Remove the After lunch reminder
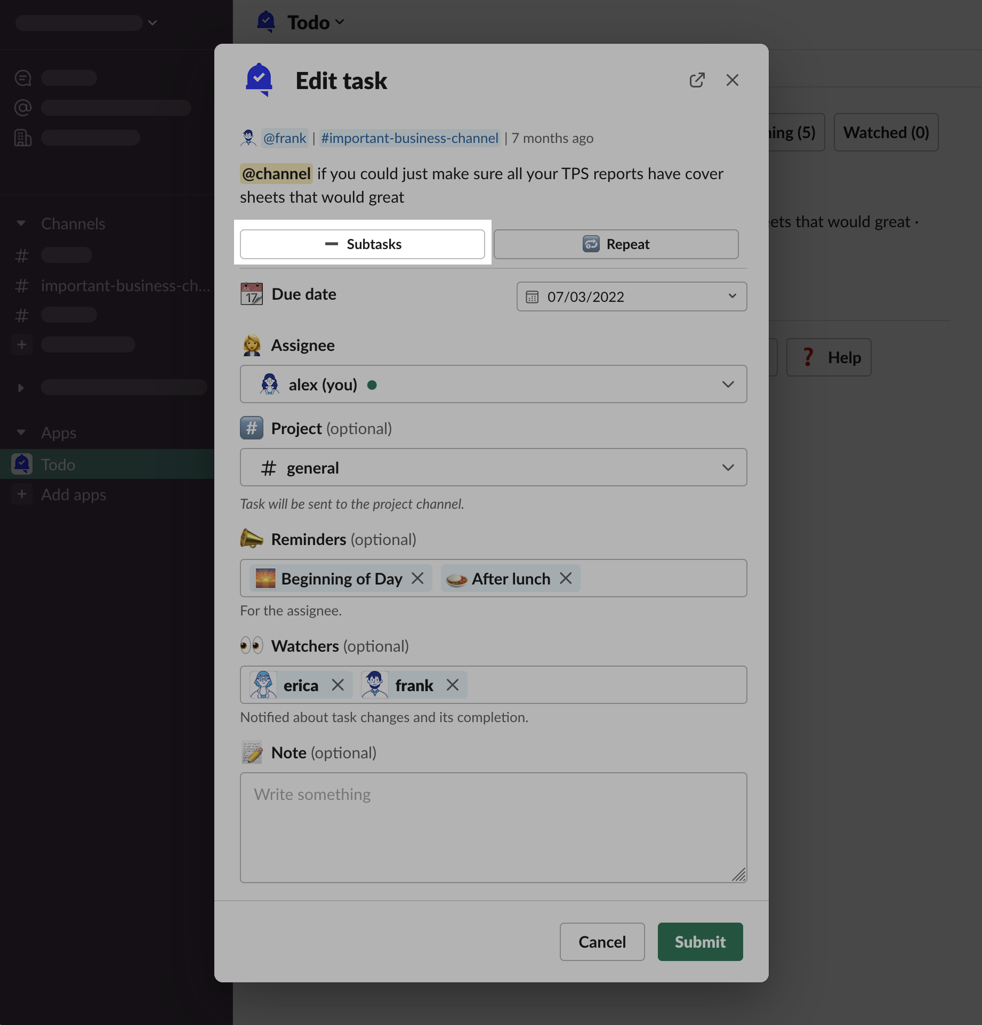Screen dimensions: 982x1025 pos(566,579)
